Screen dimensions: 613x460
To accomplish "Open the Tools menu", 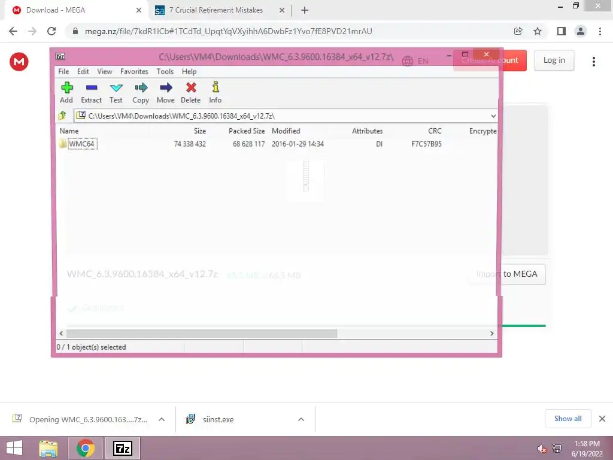I will coord(165,72).
